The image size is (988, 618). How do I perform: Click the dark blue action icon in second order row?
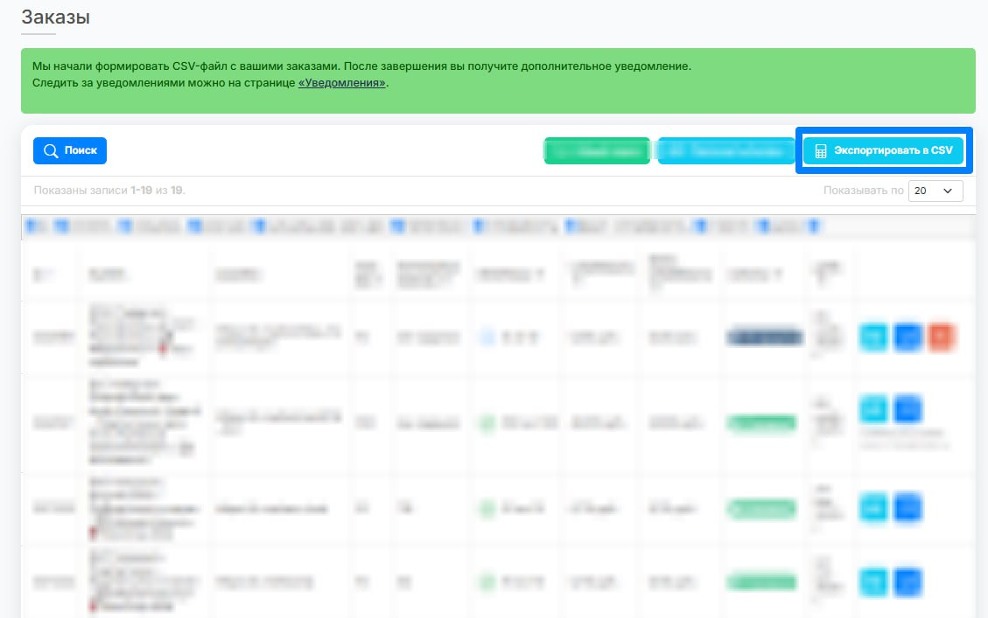point(907,409)
